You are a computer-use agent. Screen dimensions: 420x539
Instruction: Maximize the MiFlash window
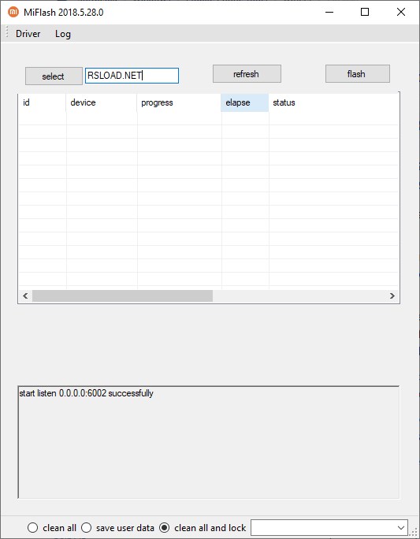click(x=365, y=13)
